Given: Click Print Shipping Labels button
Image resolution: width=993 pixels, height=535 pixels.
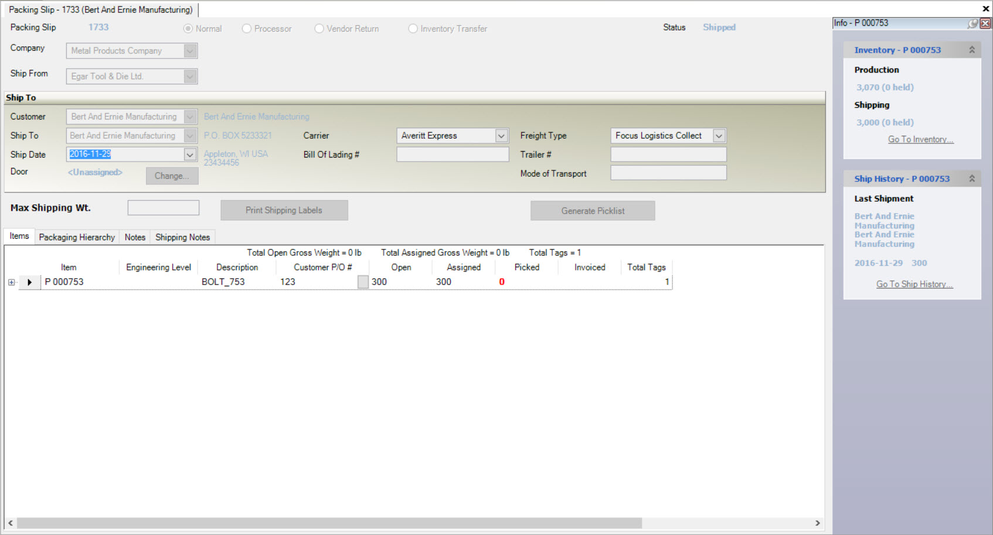Looking at the screenshot, I should pyautogui.click(x=284, y=210).
